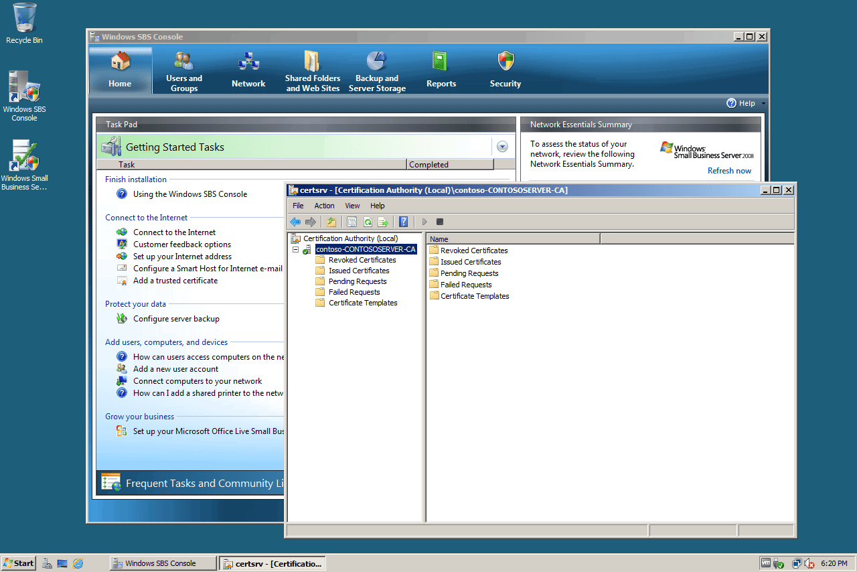This screenshot has height=572, width=857.
Task: Select Revoked Certificates in the tree pane
Action: (362, 260)
